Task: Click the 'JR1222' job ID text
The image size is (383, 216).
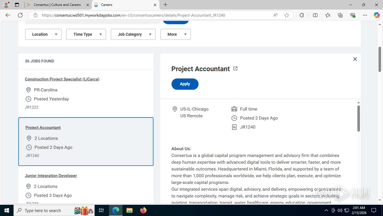Action: tap(32, 107)
